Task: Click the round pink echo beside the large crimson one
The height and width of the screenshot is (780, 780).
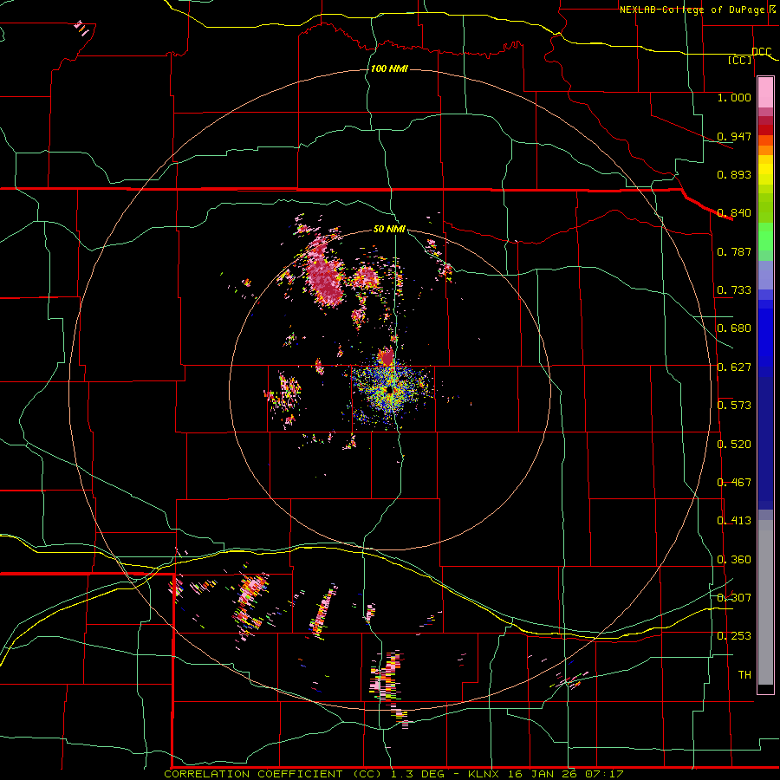Action: click(x=367, y=277)
